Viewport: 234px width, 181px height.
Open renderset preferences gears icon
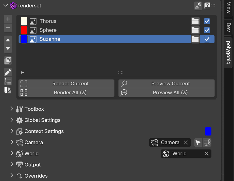(198, 6)
